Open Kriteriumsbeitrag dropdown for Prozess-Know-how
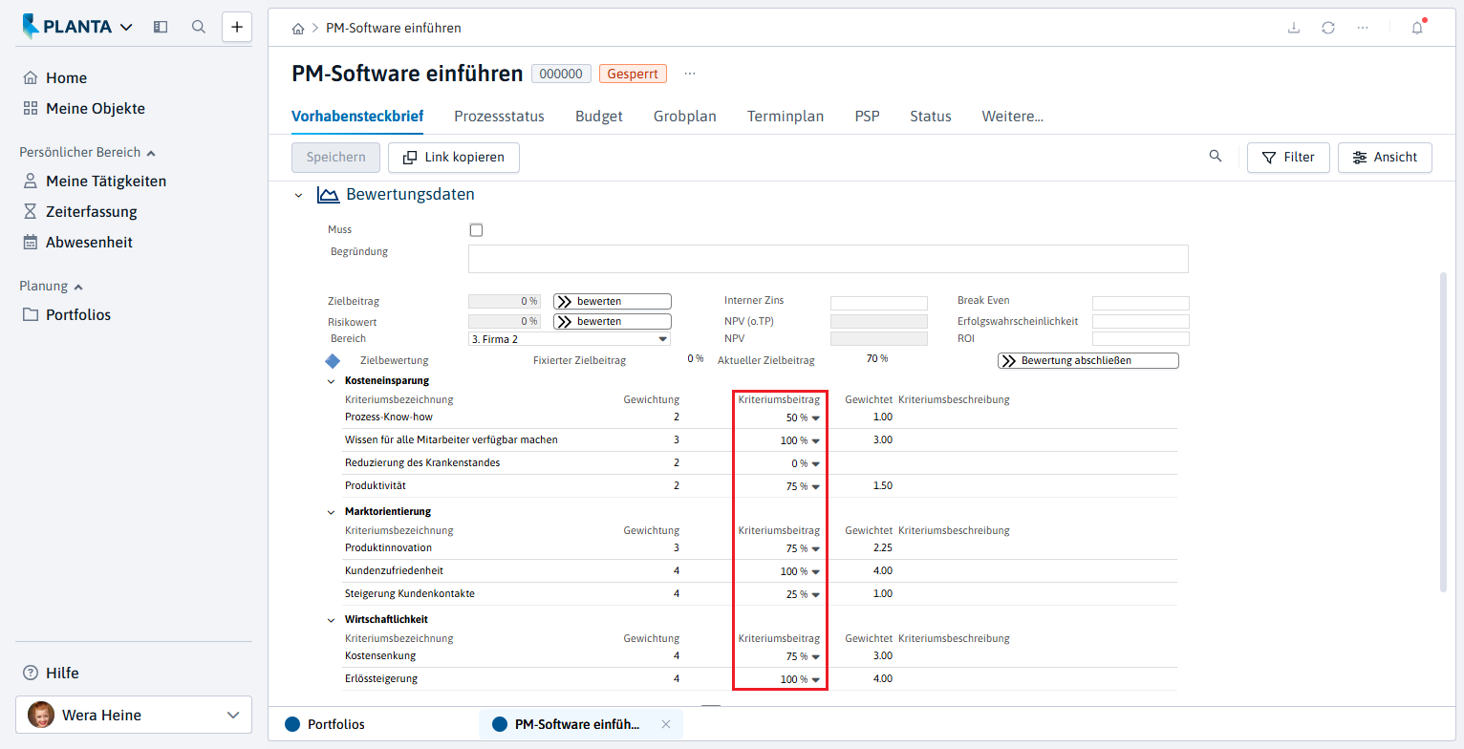 (x=816, y=418)
